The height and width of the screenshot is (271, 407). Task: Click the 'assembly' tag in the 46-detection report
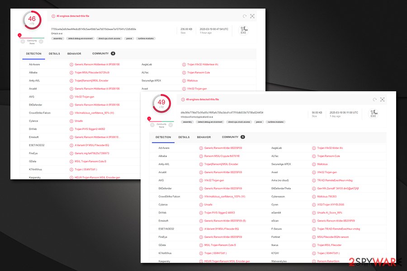(57, 39)
